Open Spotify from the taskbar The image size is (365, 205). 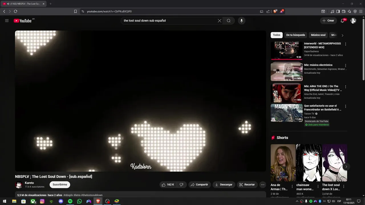point(70,201)
